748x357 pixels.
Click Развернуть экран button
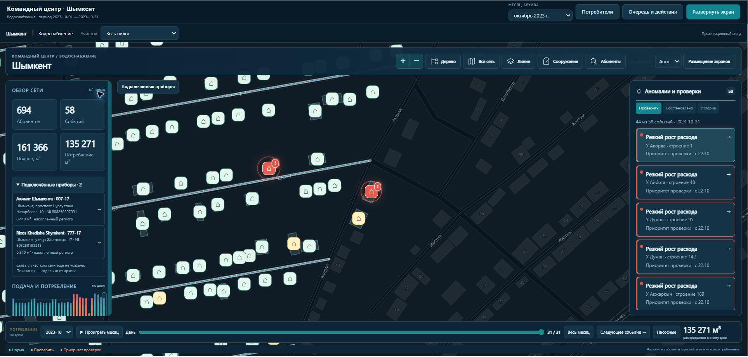(713, 12)
